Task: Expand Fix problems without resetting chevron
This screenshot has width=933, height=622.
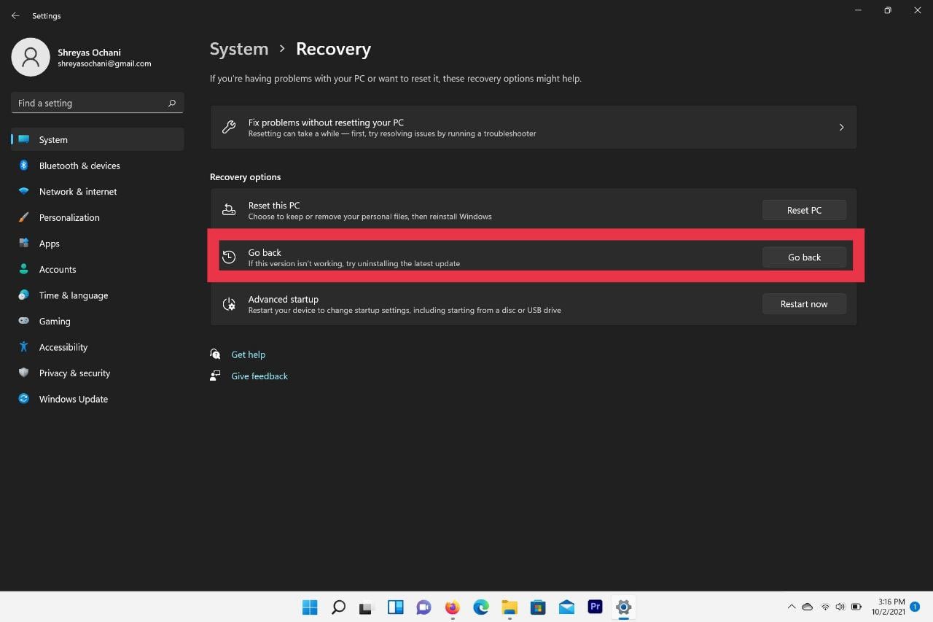Action: [841, 128]
